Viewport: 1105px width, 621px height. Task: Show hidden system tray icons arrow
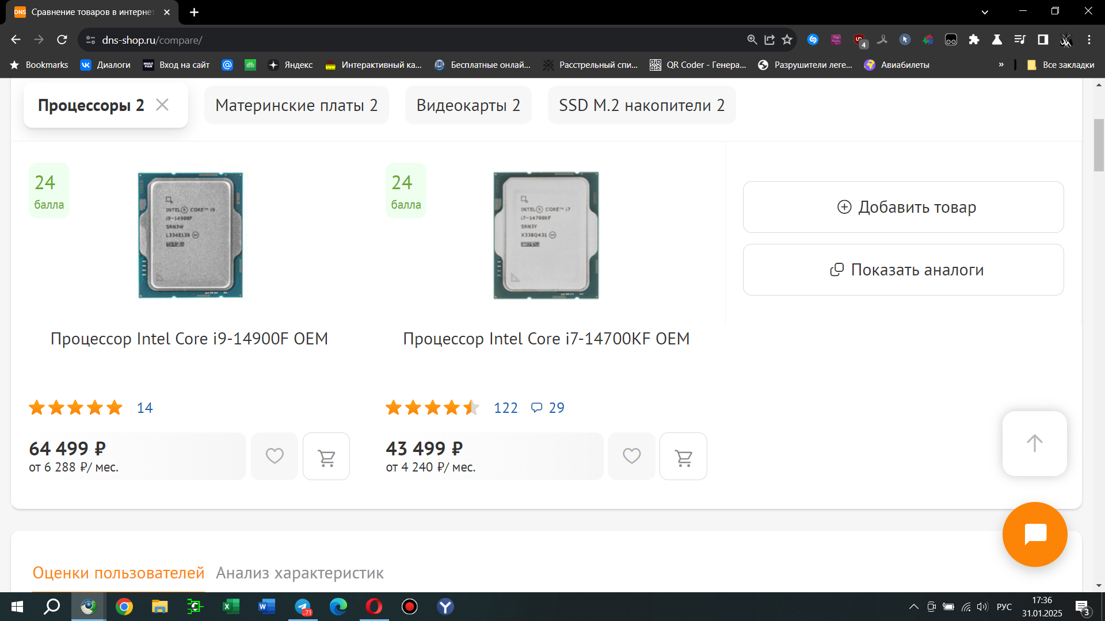[913, 607]
